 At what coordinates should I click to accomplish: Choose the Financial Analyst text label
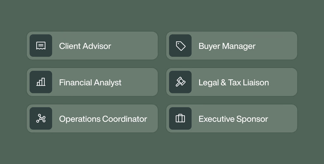[90, 82]
